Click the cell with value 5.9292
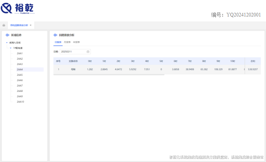The width and height of the screenshot is (266, 162). [133, 69]
